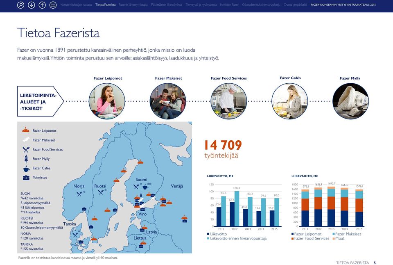Click the orange Fazer Food Services legend swatch
393x265 pixels.
[292, 238]
